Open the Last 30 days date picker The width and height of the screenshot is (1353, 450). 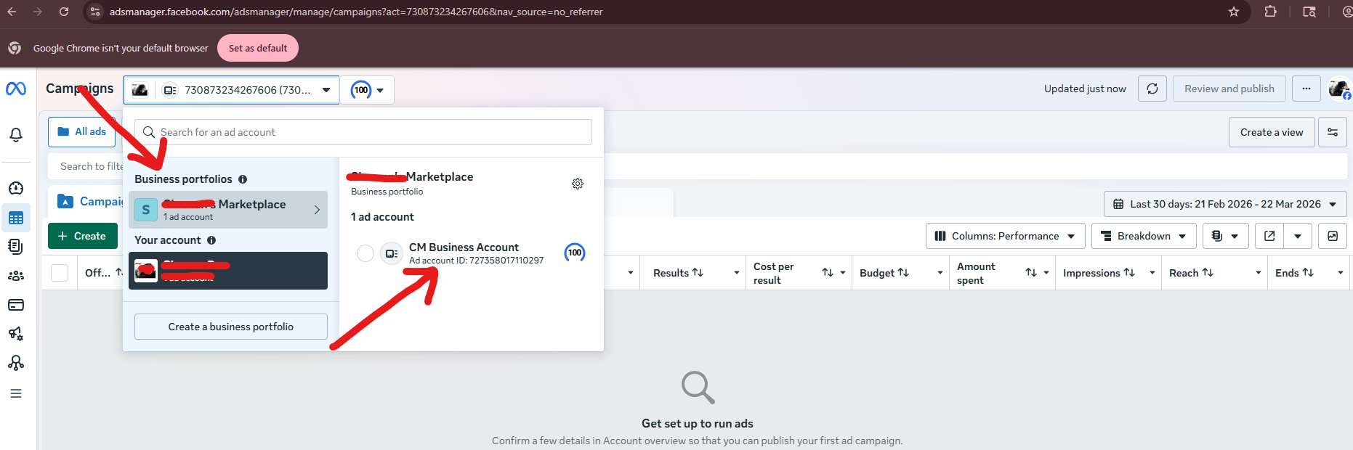pyautogui.click(x=1224, y=204)
